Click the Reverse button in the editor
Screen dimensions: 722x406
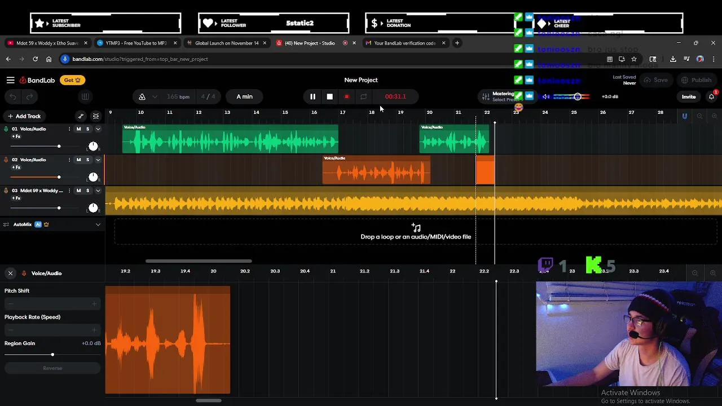point(52,368)
